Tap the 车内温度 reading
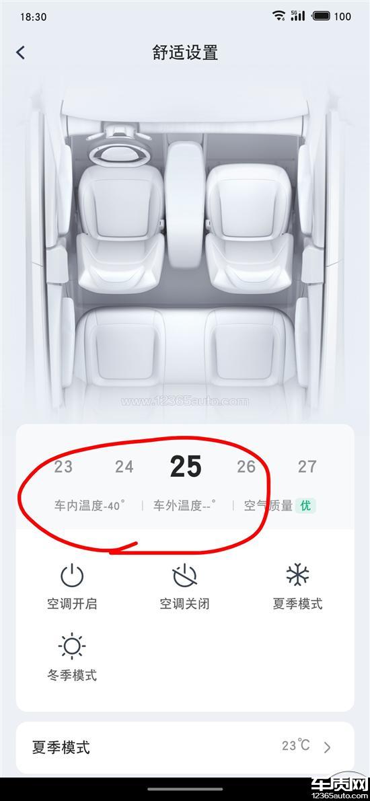The image size is (370, 801). click(x=90, y=506)
